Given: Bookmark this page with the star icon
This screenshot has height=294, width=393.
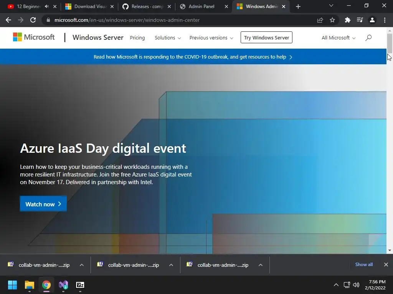Looking at the screenshot, I should point(332,20).
